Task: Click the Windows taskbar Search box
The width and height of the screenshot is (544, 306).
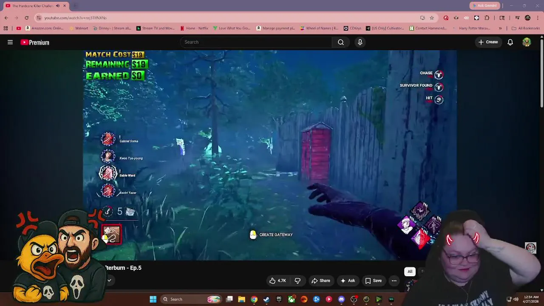Action: (191, 299)
